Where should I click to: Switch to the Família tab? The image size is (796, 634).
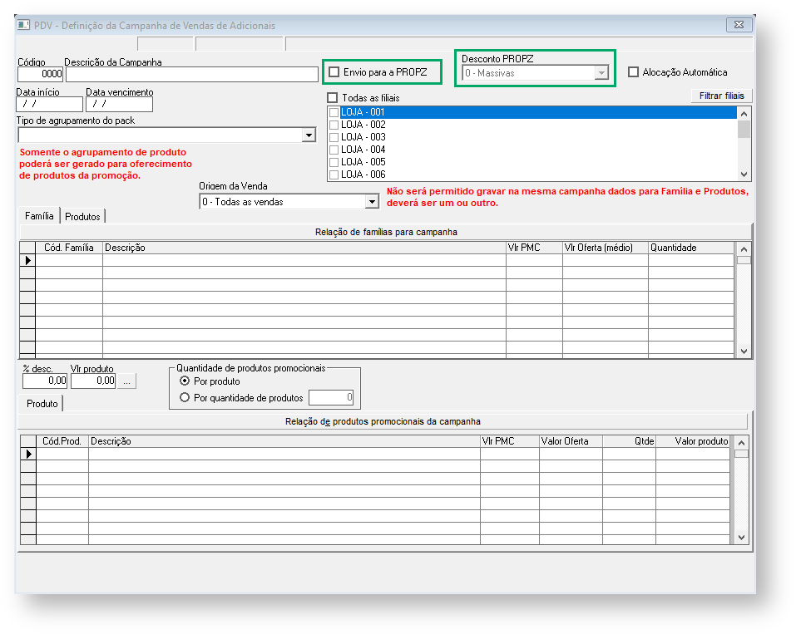pos(39,215)
